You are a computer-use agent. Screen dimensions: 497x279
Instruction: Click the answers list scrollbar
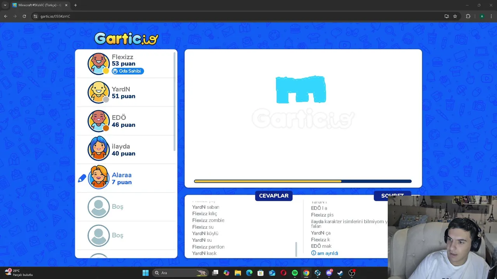point(296,250)
